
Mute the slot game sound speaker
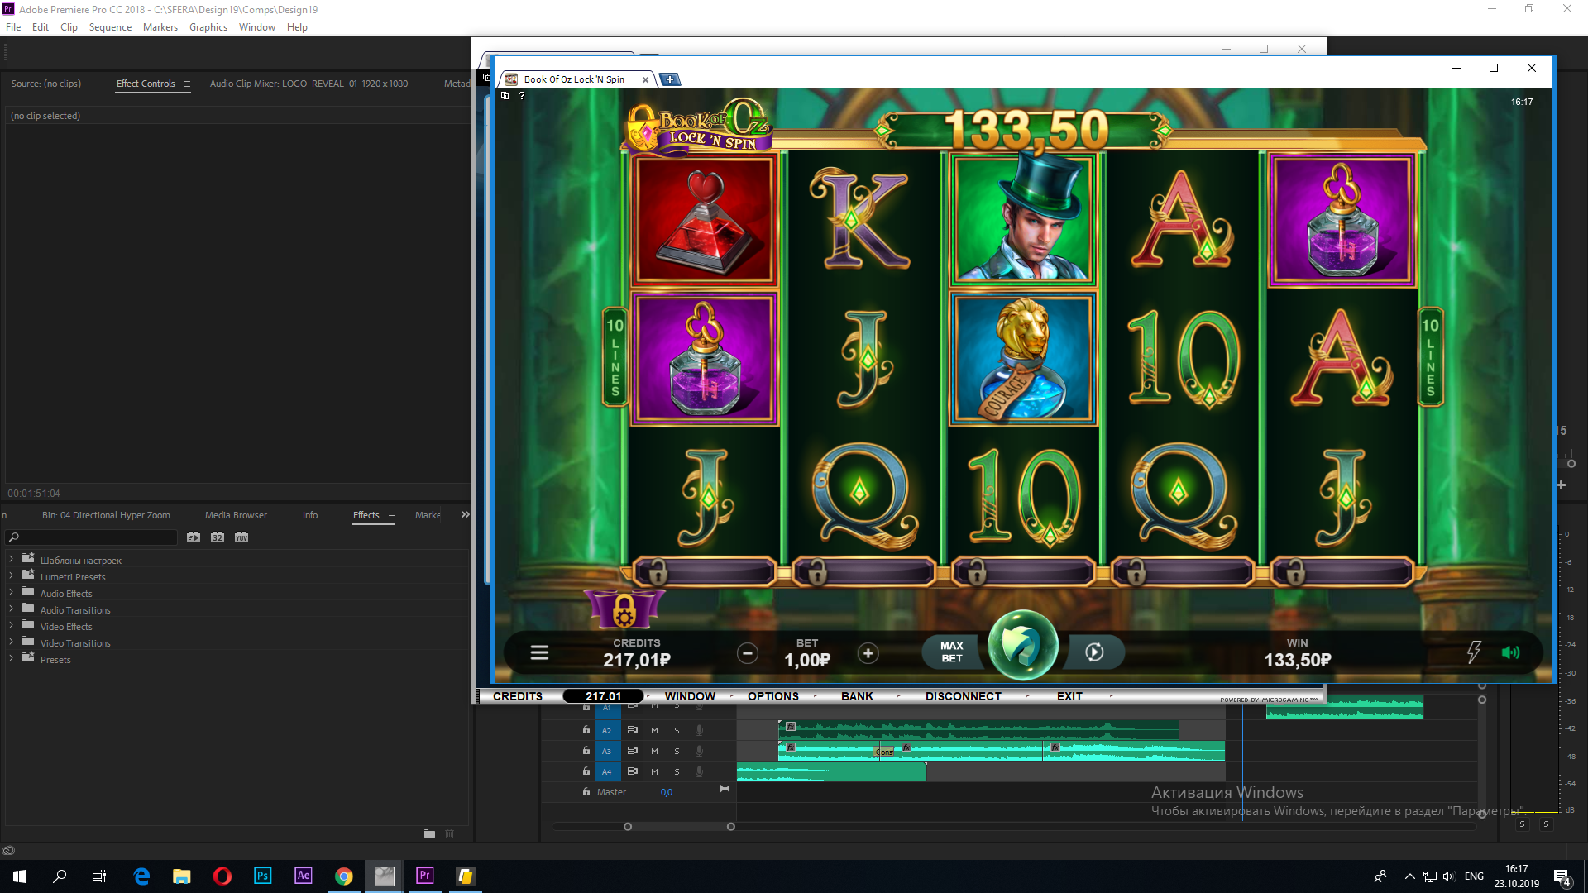point(1510,652)
